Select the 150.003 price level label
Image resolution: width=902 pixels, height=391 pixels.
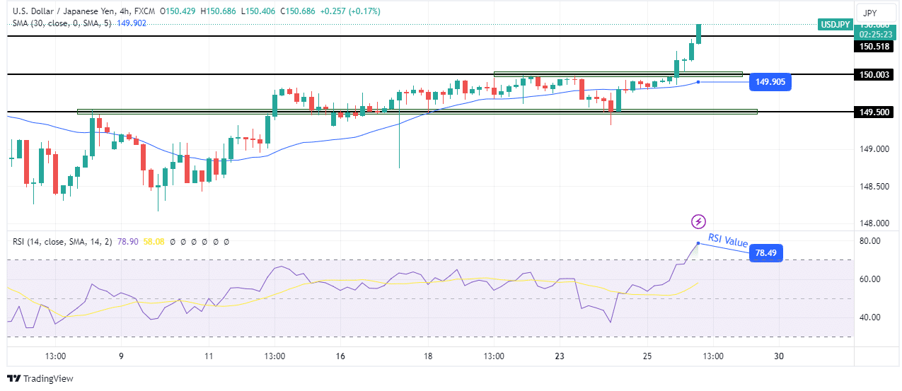[874, 74]
